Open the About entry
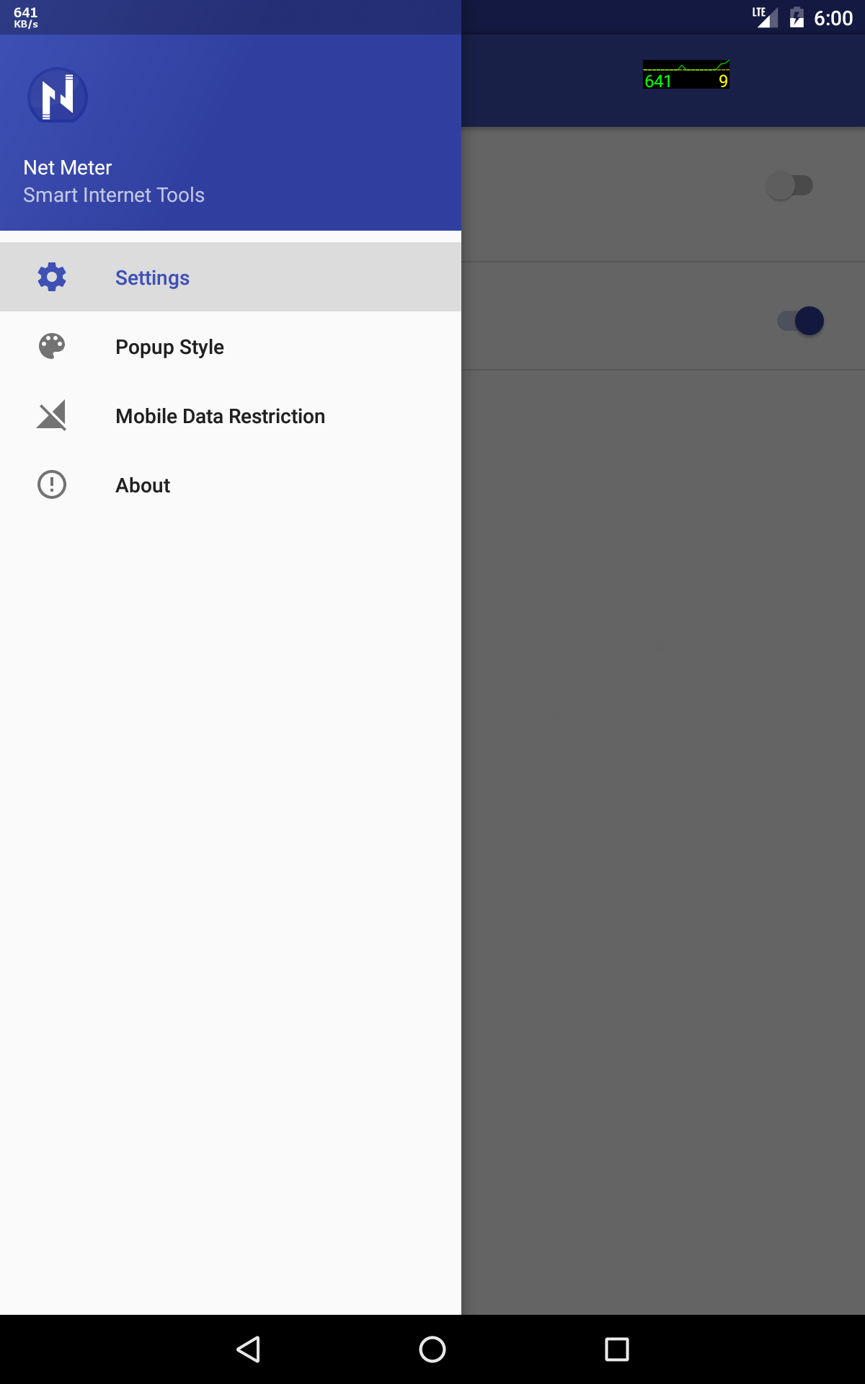The image size is (865, 1384). [x=231, y=484]
